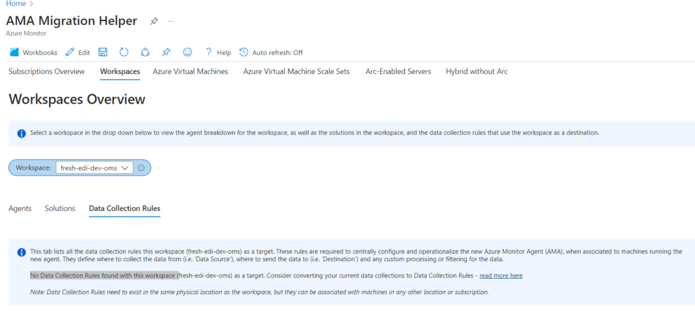The image size is (695, 312).
Task: Open Workbooks gallery from toolbar
Action: click(x=34, y=52)
